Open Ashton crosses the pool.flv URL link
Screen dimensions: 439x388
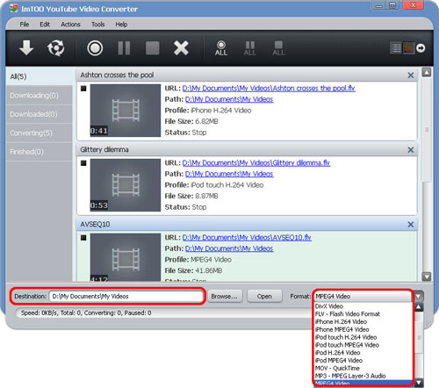[x=269, y=88]
